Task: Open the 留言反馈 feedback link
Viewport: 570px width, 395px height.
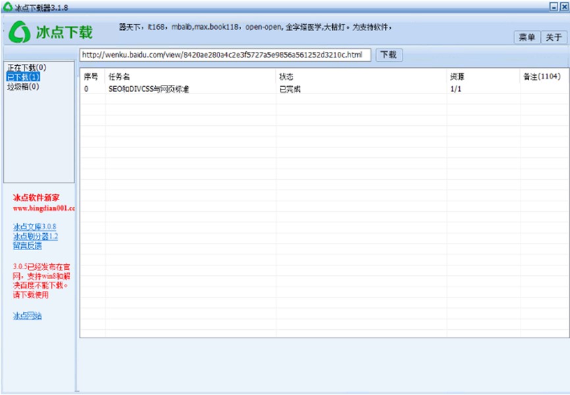Action: coord(27,246)
